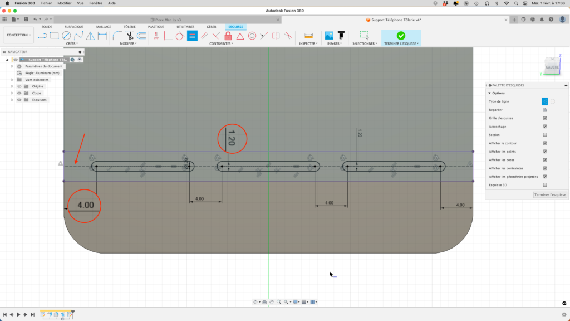The height and width of the screenshot is (321, 570).
Task: Click the Measure inspect icon
Action: (308, 36)
